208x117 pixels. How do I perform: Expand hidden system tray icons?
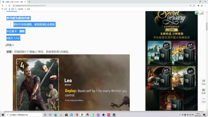180,115
